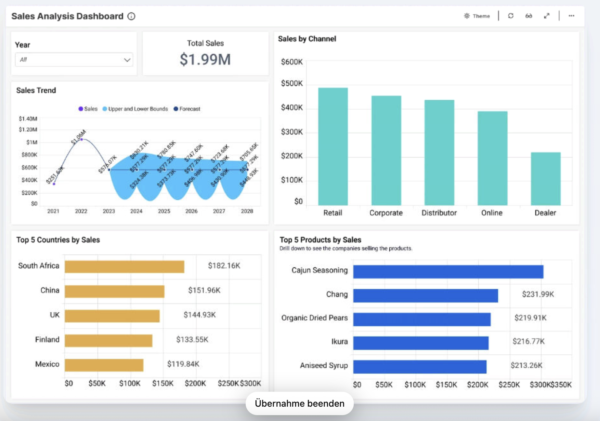The width and height of the screenshot is (600, 421).
Task: Open the more options ellipsis menu
Action: 571,16
